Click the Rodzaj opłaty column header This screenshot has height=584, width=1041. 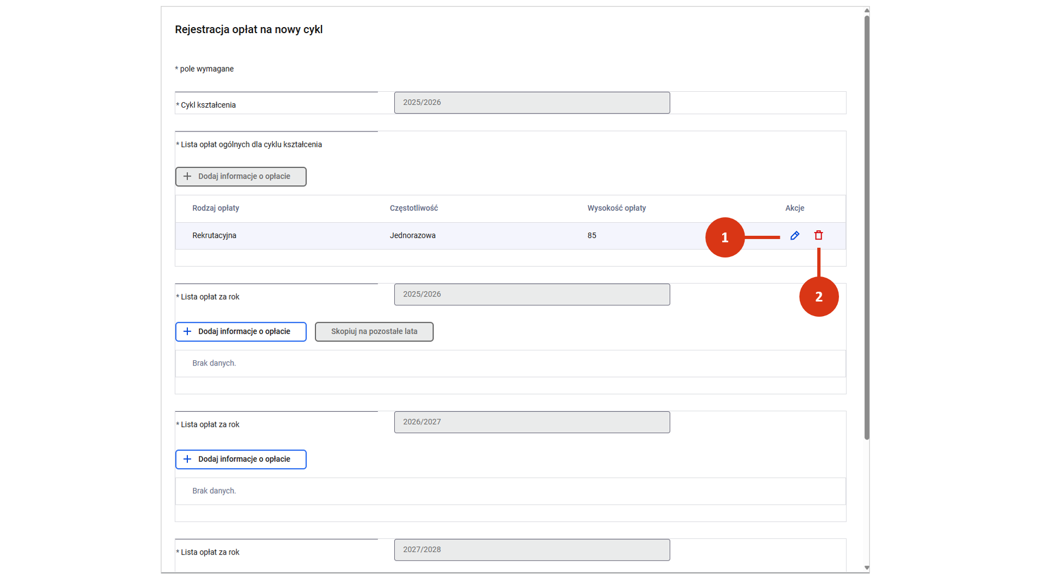point(216,208)
